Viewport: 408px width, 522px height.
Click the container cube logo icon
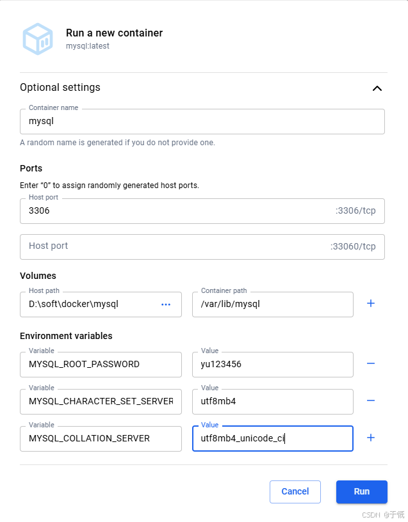(38, 38)
